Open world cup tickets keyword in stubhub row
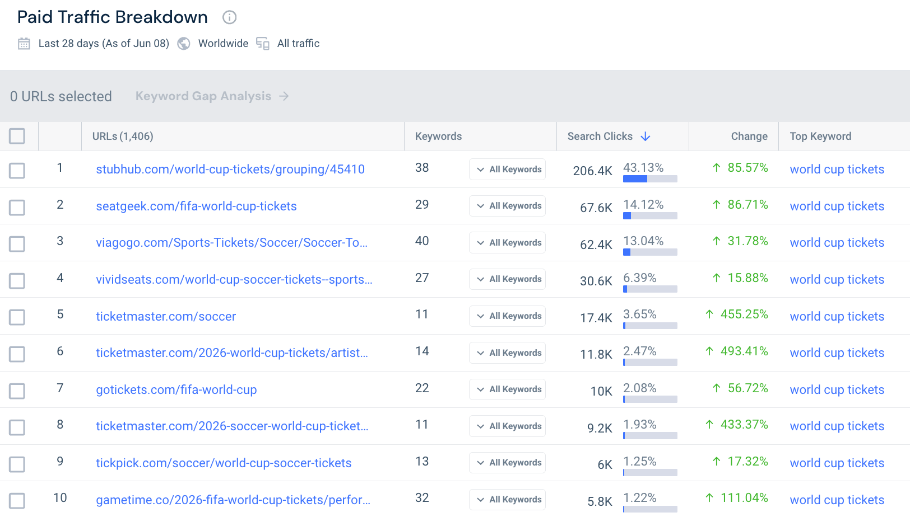The image size is (910, 517). 837,170
